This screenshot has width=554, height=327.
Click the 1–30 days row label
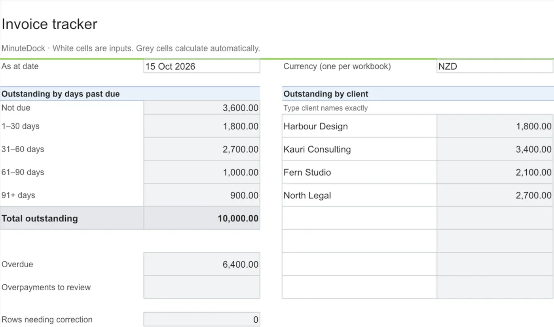(x=21, y=126)
